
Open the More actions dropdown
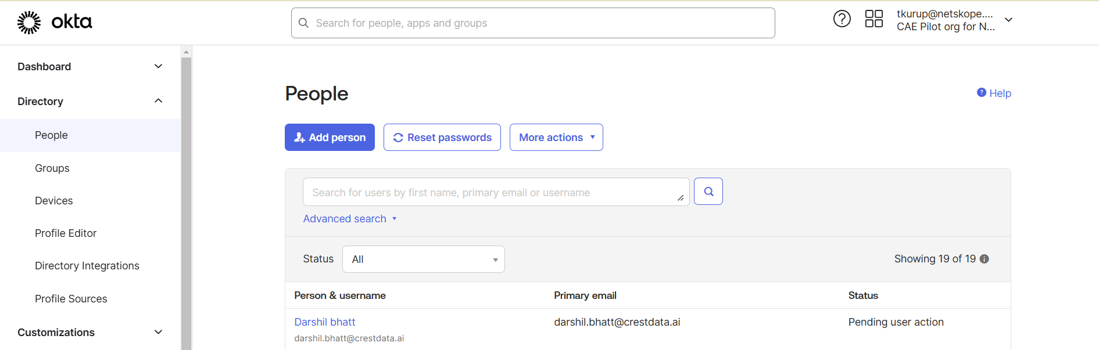pos(556,138)
